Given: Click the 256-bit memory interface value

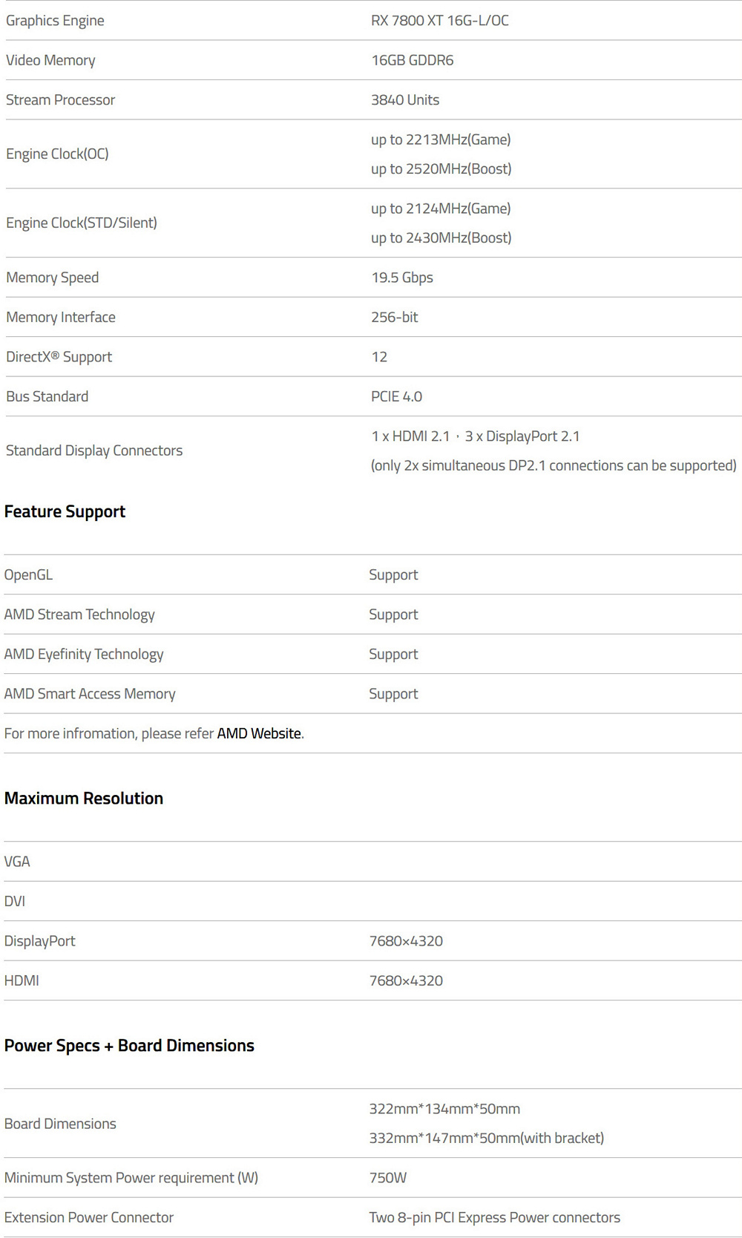Looking at the screenshot, I should tap(395, 317).
